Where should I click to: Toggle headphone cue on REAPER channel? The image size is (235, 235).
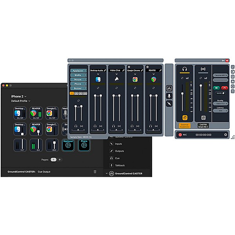tap(151, 126)
